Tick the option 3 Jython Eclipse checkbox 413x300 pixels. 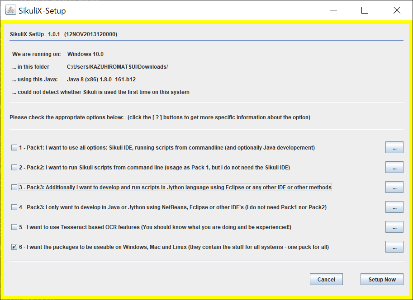pos(14,187)
